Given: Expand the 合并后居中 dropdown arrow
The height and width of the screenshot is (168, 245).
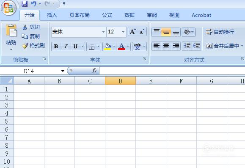Looking at the screenshot, I should coord(242,46).
